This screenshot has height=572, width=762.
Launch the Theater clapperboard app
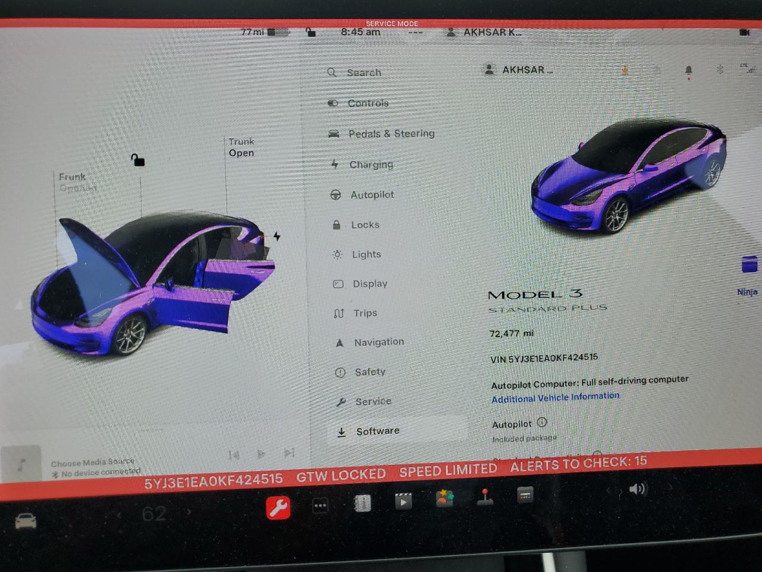[403, 500]
